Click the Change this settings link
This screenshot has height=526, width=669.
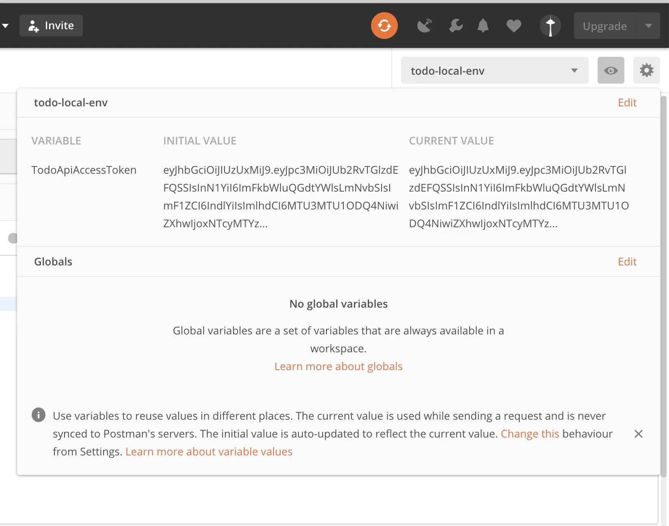pos(530,434)
